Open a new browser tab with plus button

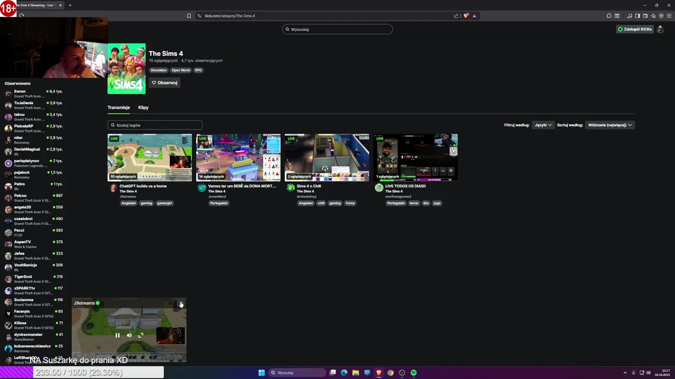[70, 5]
